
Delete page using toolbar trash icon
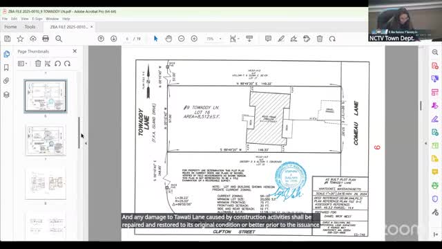(x=320, y=39)
